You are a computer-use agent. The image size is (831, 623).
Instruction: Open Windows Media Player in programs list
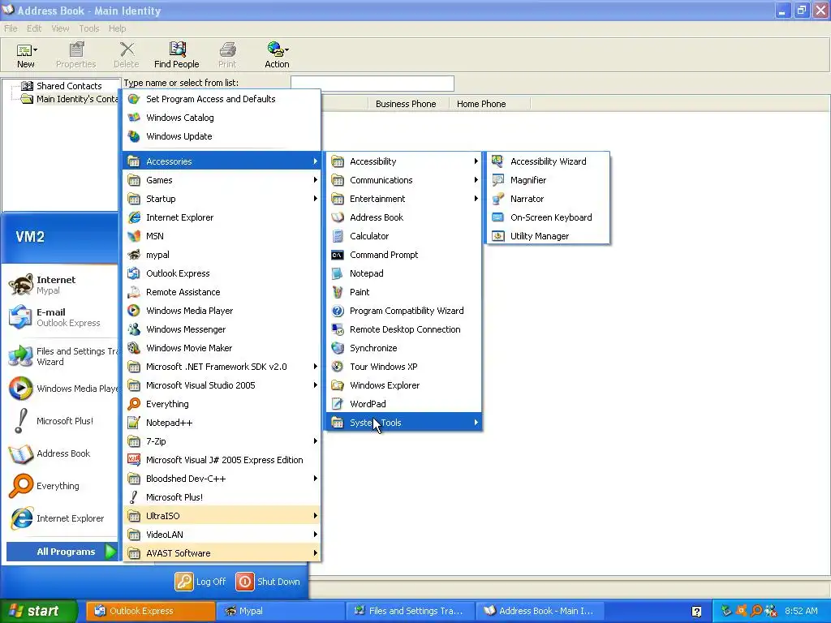[222, 311]
